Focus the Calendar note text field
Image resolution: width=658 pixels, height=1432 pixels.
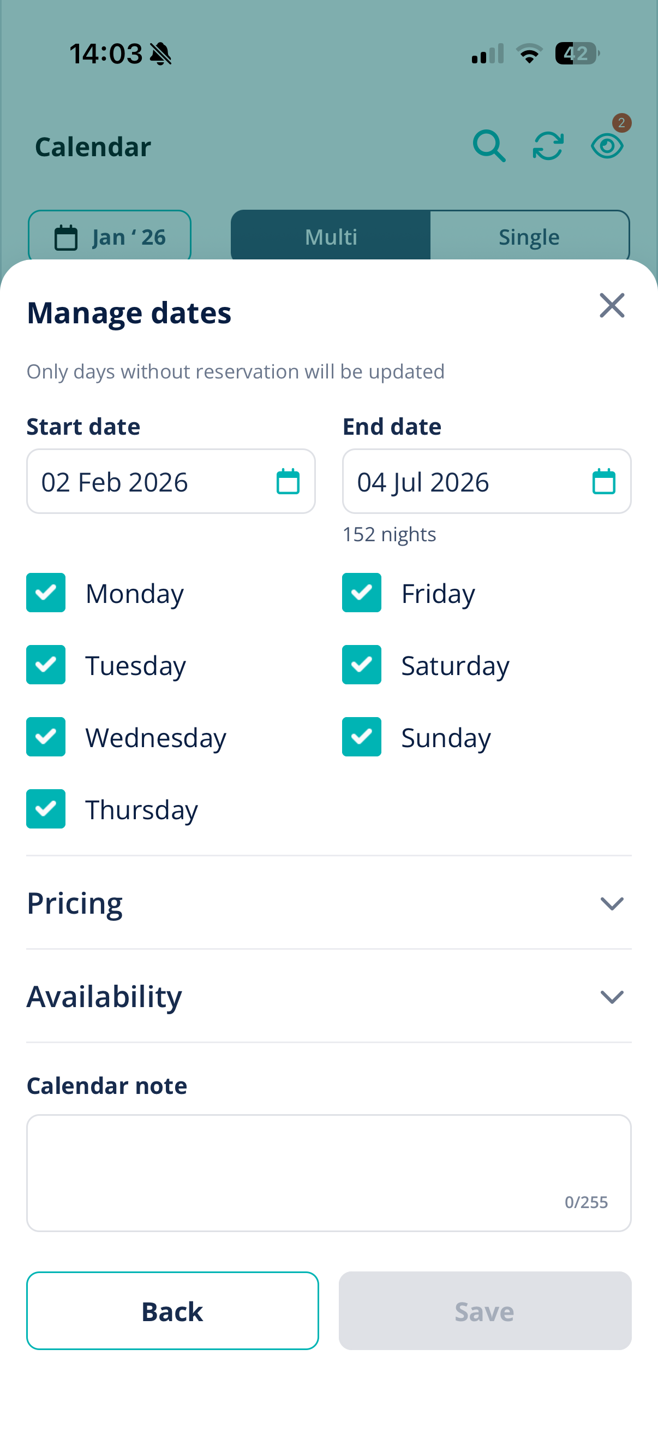[328, 1173]
